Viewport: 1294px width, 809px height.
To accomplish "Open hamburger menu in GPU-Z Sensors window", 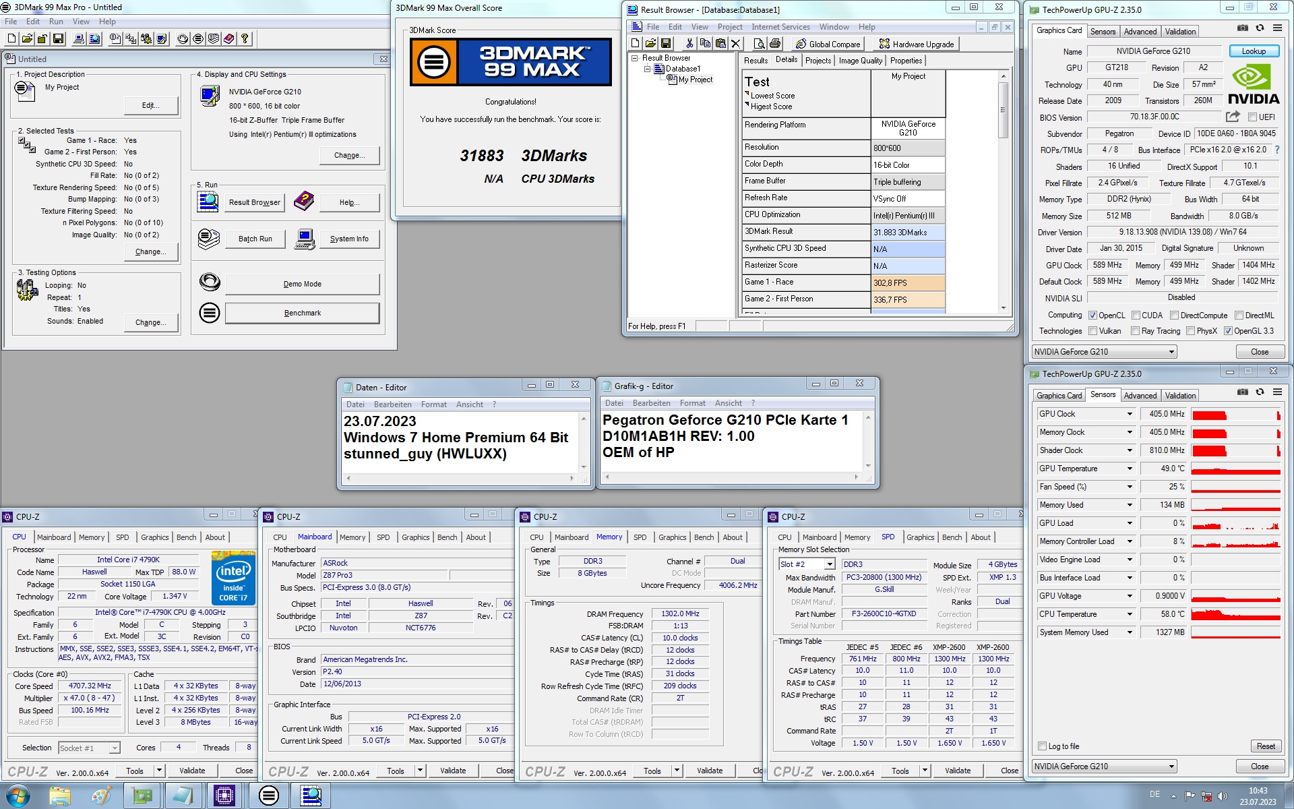I will 1277,392.
